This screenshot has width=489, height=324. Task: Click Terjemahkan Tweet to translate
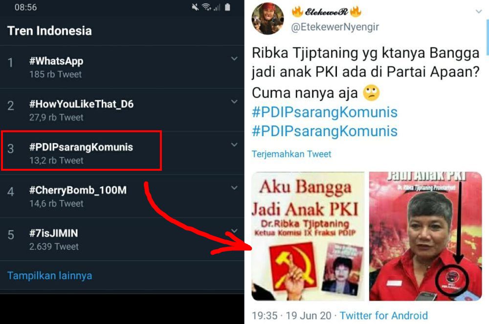291,154
